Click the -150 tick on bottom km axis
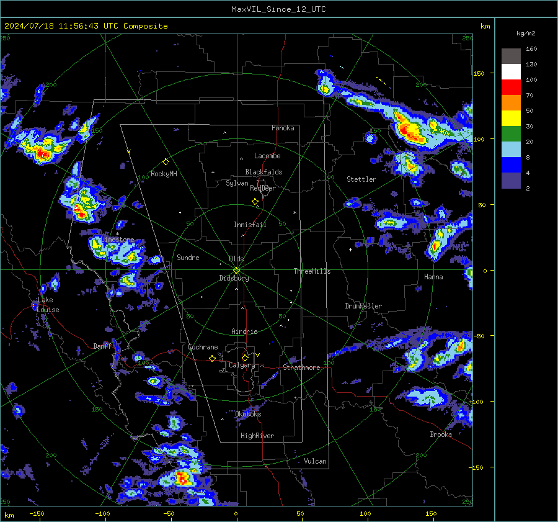558x522 pixels. (x=37, y=513)
